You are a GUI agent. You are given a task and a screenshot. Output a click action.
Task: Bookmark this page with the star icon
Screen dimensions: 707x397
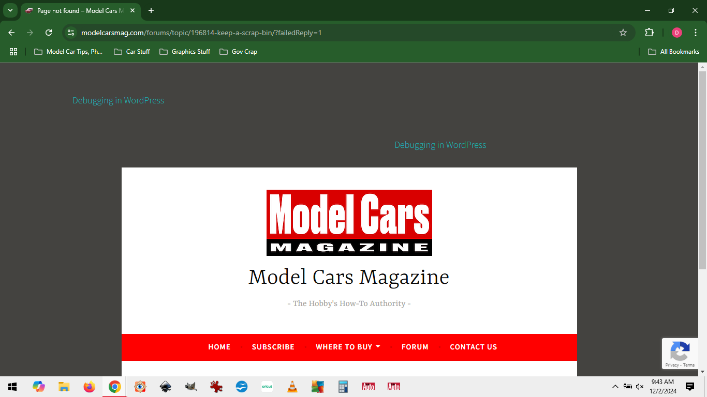[x=623, y=33]
